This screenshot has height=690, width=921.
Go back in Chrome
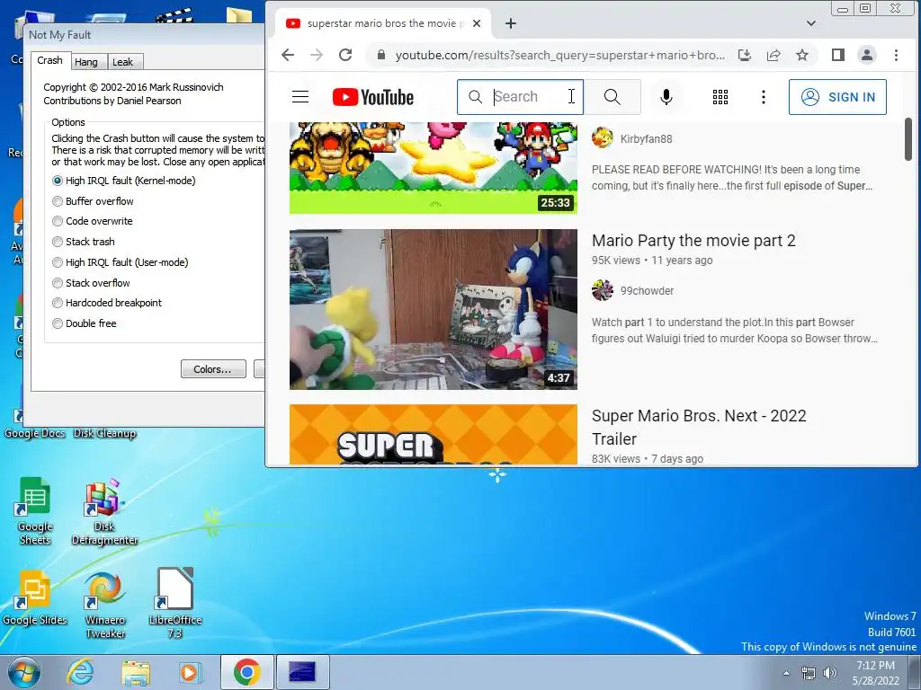coord(288,55)
